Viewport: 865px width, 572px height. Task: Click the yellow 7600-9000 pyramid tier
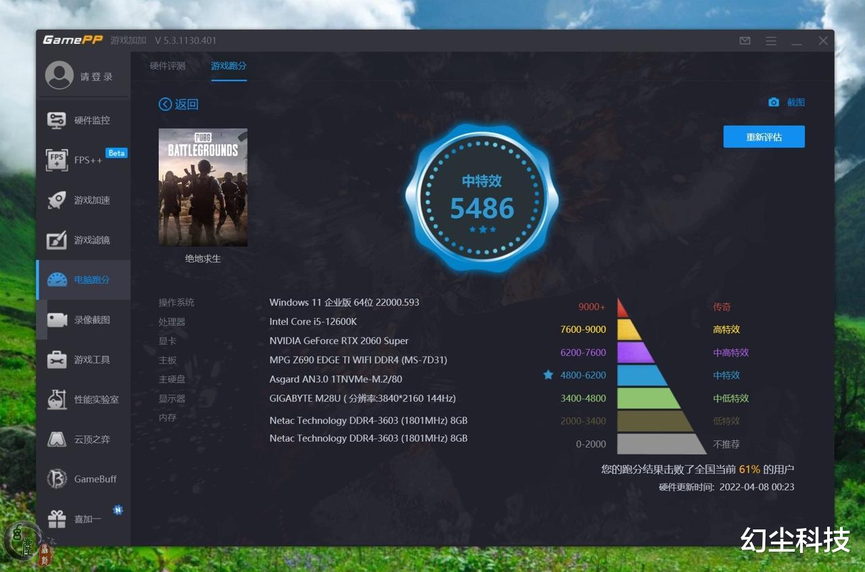click(629, 330)
